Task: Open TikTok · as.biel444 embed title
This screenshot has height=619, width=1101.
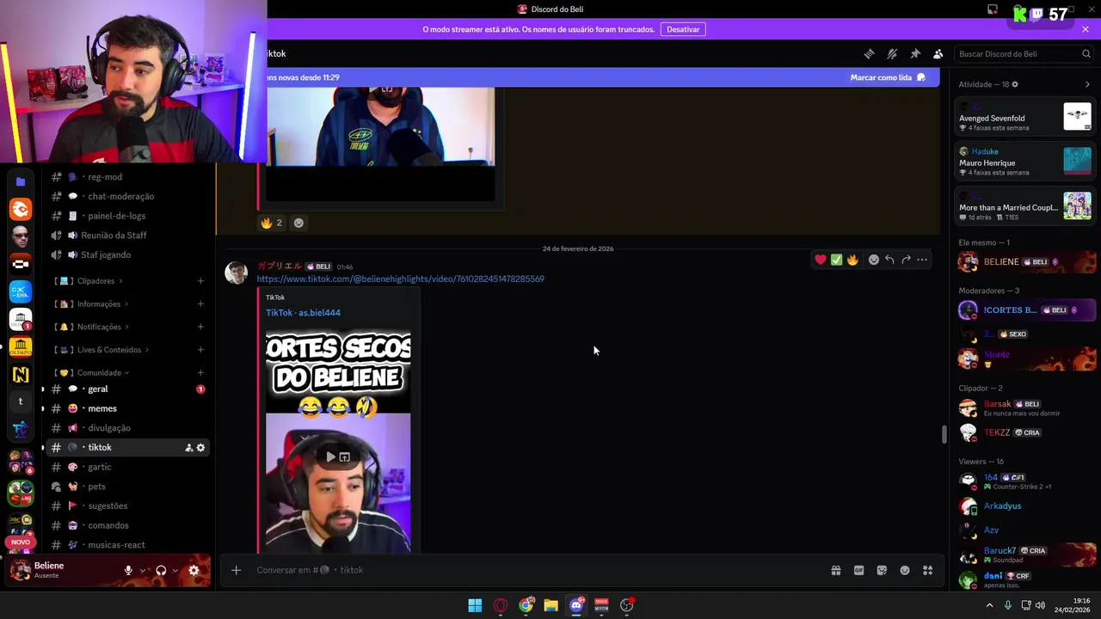Action: pyautogui.click(x=303, y=313)
